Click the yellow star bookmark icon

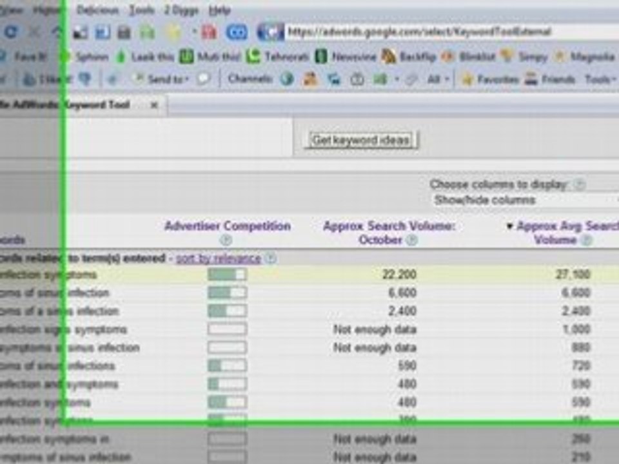pyautogui.click(x=173, y=32)
